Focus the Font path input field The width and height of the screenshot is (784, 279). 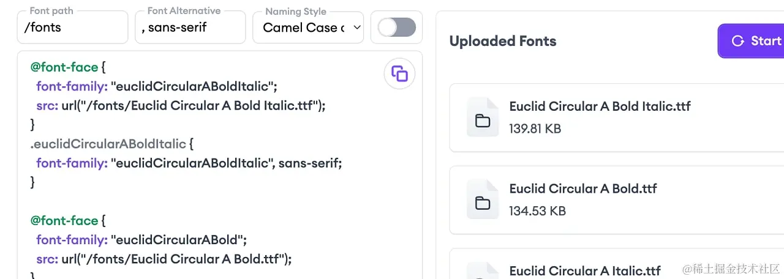coord(72,28)
